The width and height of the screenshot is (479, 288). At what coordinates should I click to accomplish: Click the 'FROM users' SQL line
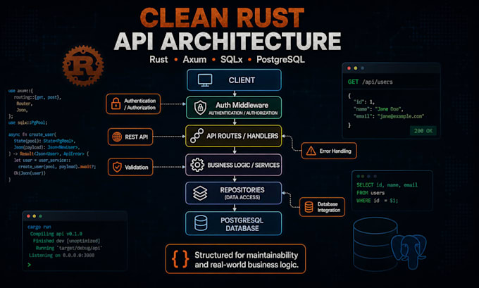click(371, 193)
